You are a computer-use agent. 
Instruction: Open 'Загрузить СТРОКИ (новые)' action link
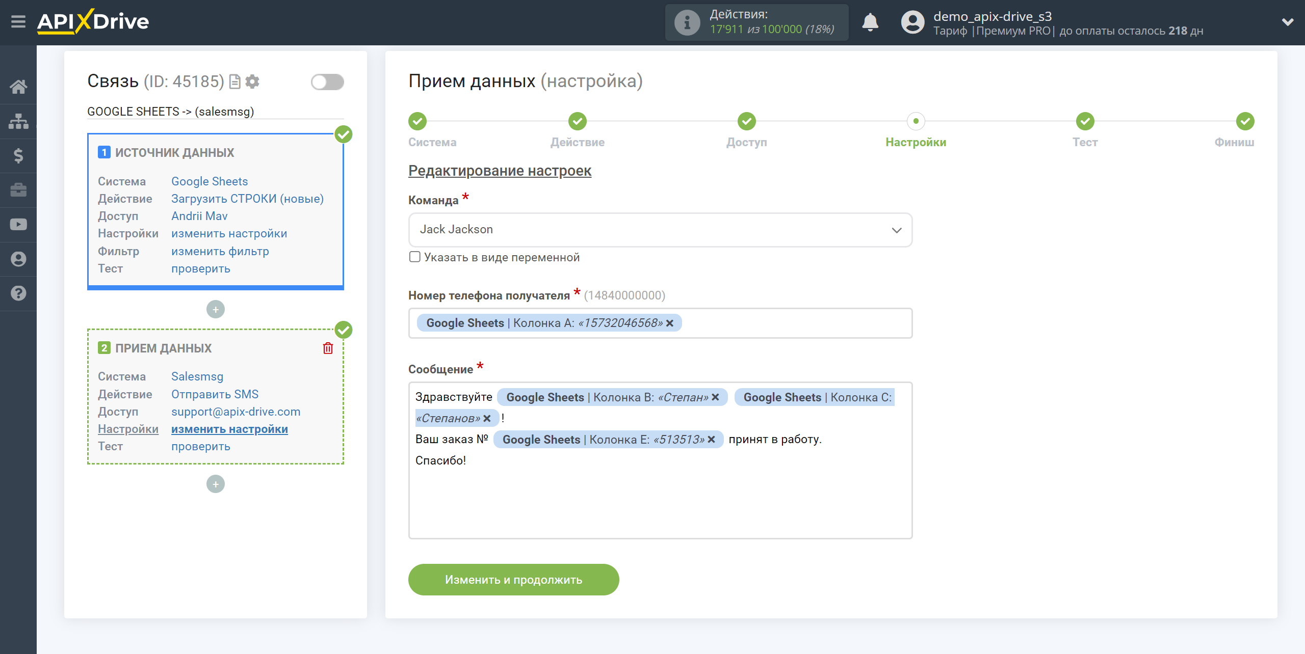tap(247, 199)
